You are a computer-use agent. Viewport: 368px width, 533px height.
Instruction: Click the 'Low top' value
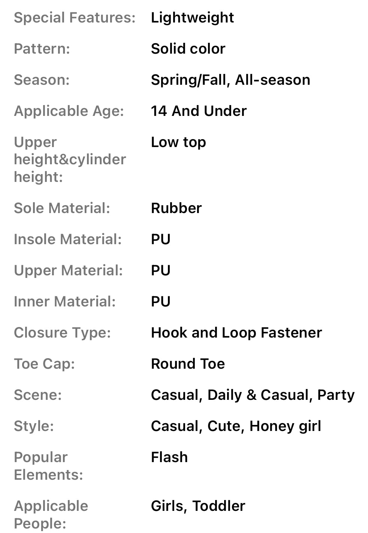point(178,142)
